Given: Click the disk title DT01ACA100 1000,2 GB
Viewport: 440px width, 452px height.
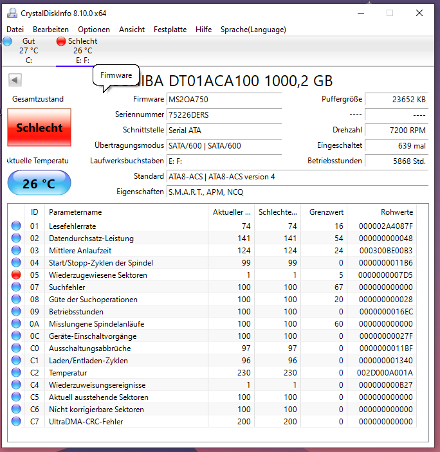Looking at the screenshot, I should coord(251,81).
